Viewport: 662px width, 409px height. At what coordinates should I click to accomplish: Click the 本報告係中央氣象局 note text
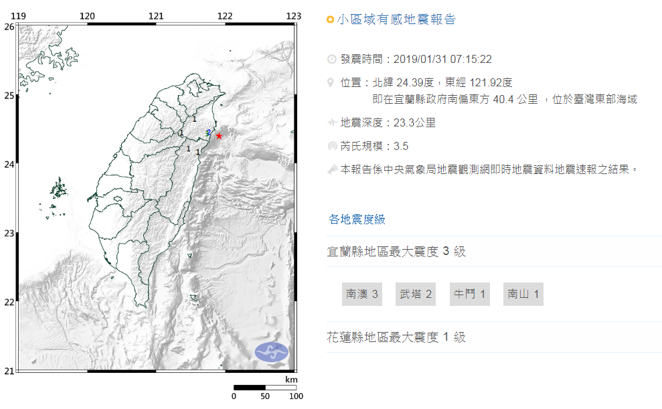(x=489, y=169)
